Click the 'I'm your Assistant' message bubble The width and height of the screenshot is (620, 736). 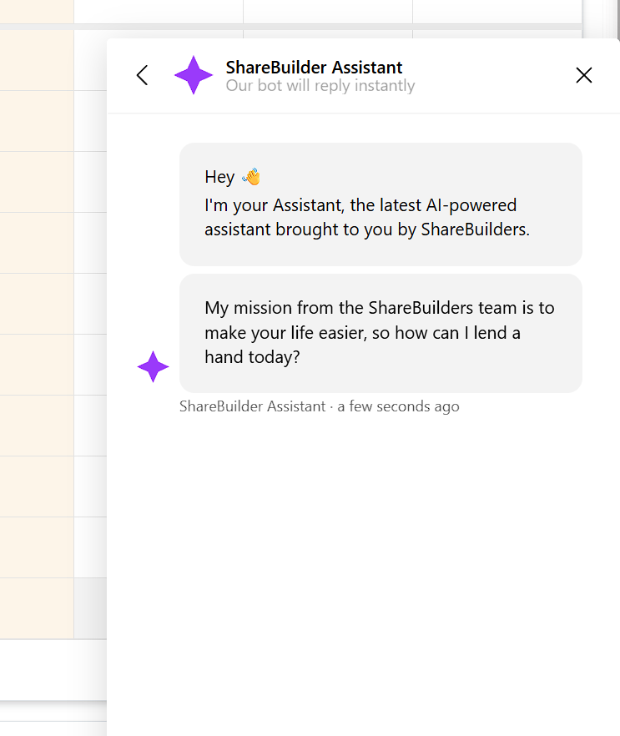coord(381,204)
